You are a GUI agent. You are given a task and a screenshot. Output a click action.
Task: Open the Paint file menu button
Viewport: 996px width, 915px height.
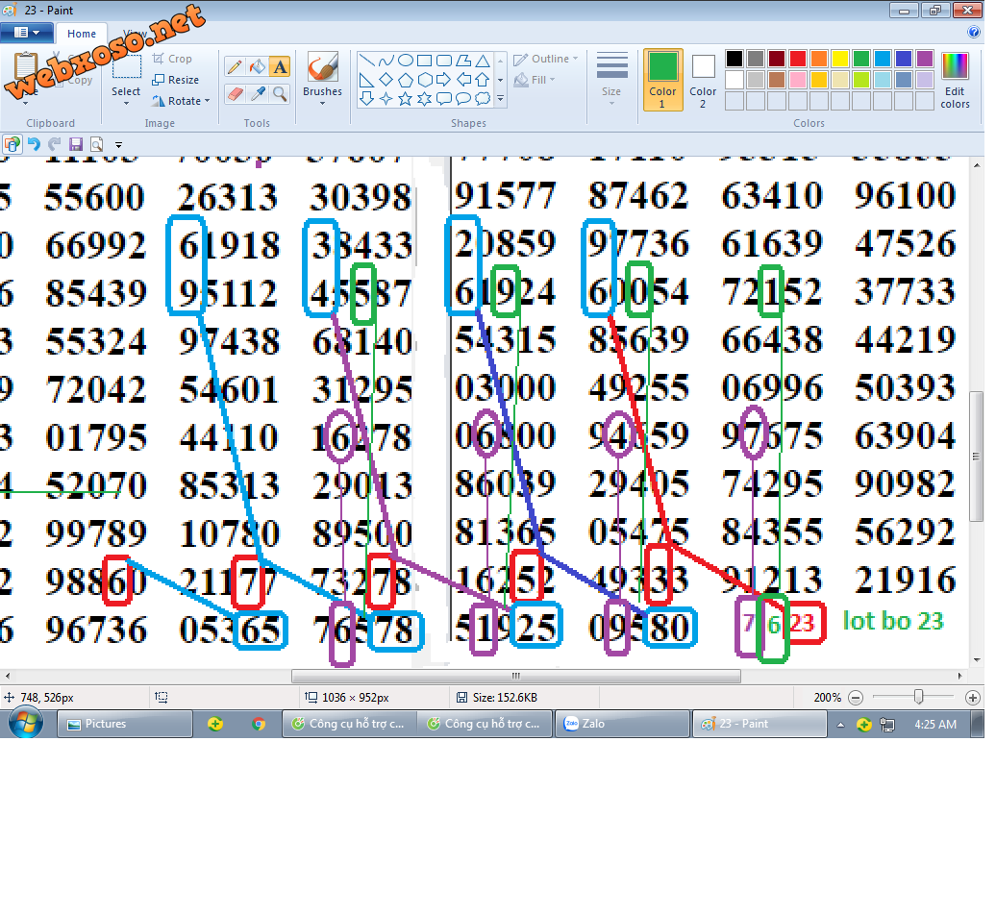(26, 33)
